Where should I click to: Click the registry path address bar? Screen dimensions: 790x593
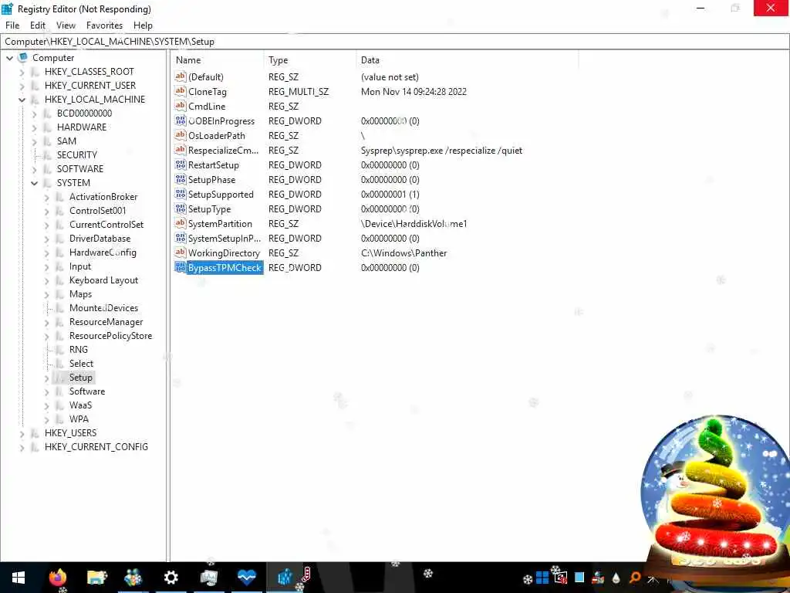[x=395, y=42]
